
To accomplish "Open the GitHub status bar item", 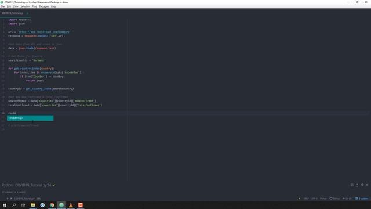I will tap(334, 199).
